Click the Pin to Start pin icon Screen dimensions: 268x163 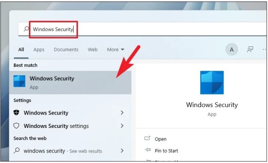point(147,150)
